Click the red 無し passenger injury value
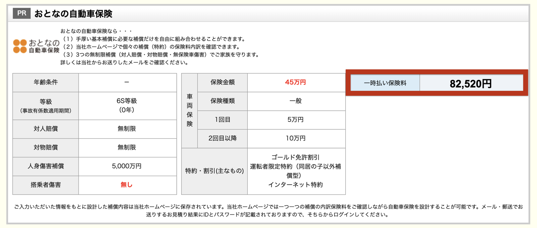 (x=127, y=185)
